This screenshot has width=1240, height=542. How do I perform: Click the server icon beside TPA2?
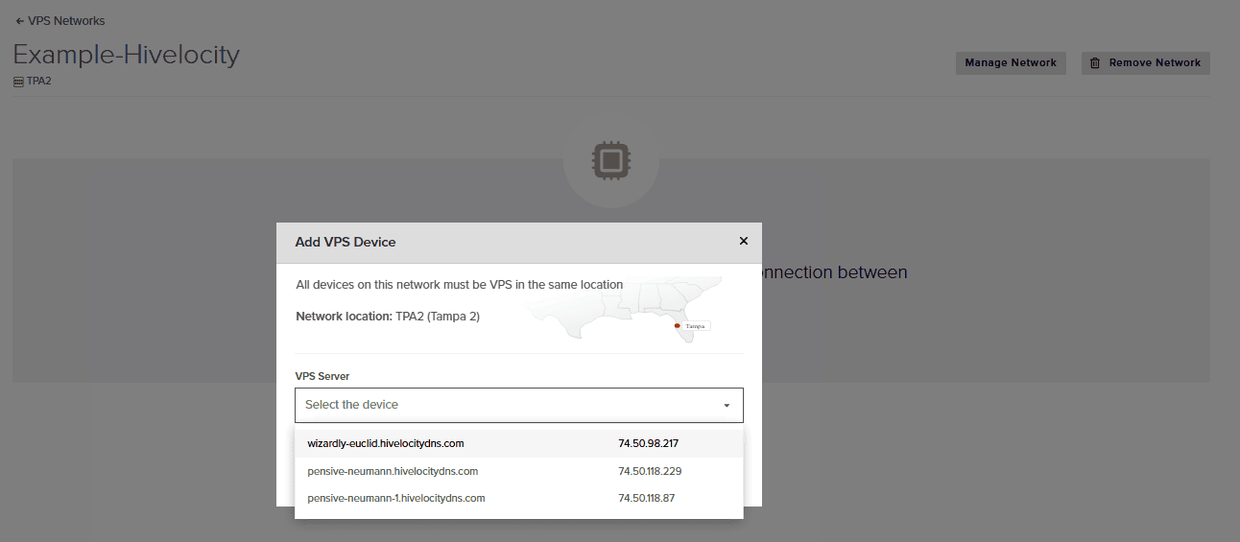coord(18,82)
